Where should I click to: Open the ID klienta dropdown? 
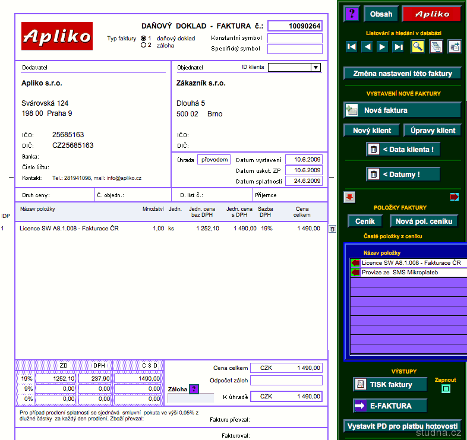[315, 68]
